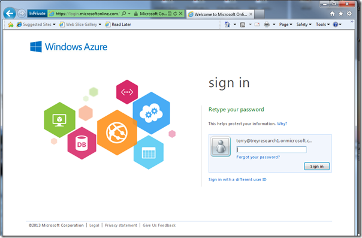The image size is (362, 238).
Task: Expand the Home page dropdown arrow
Action: [235, 25]
